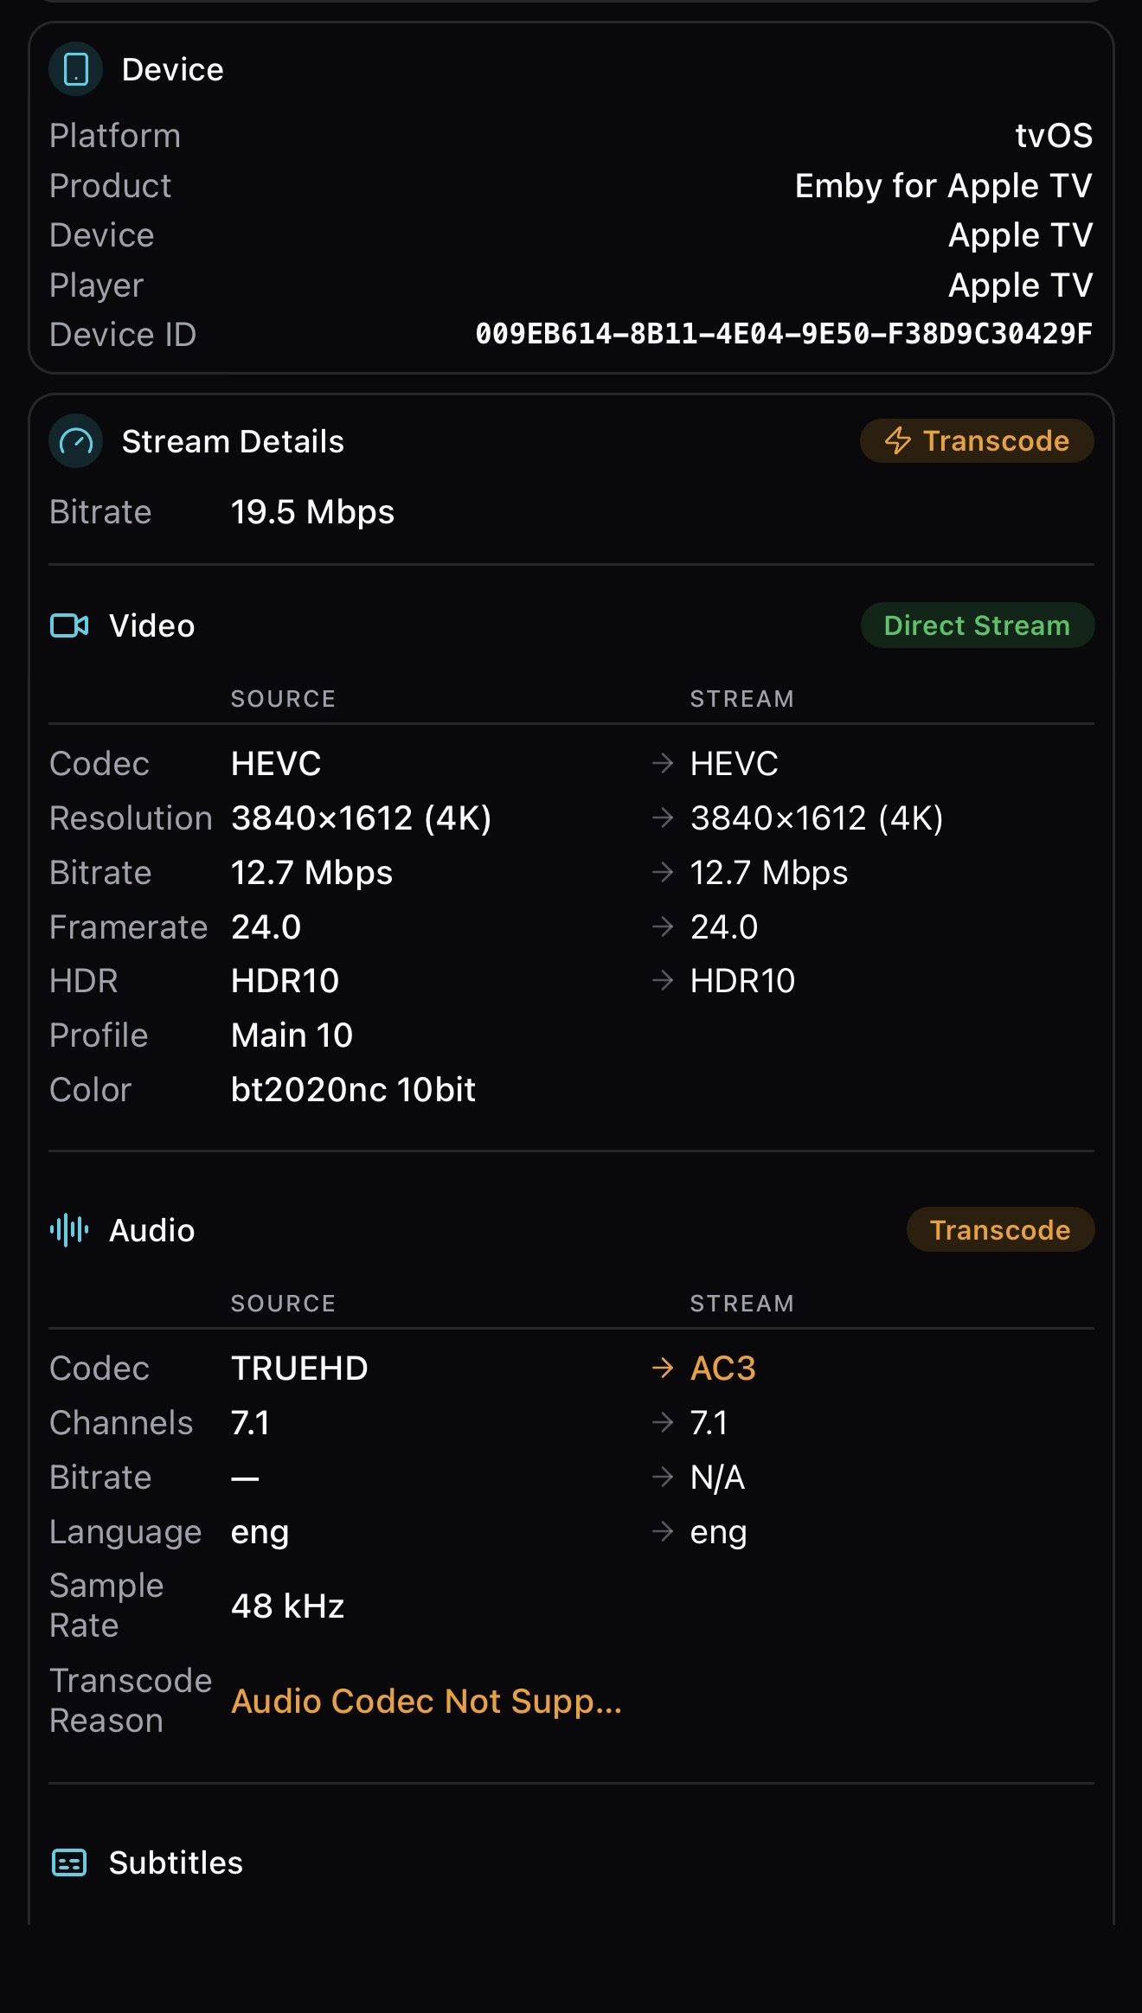Click the lightning bolt in Transcode badge
The height and width of the screenshot is (2013, 1142).
[897, 441]
